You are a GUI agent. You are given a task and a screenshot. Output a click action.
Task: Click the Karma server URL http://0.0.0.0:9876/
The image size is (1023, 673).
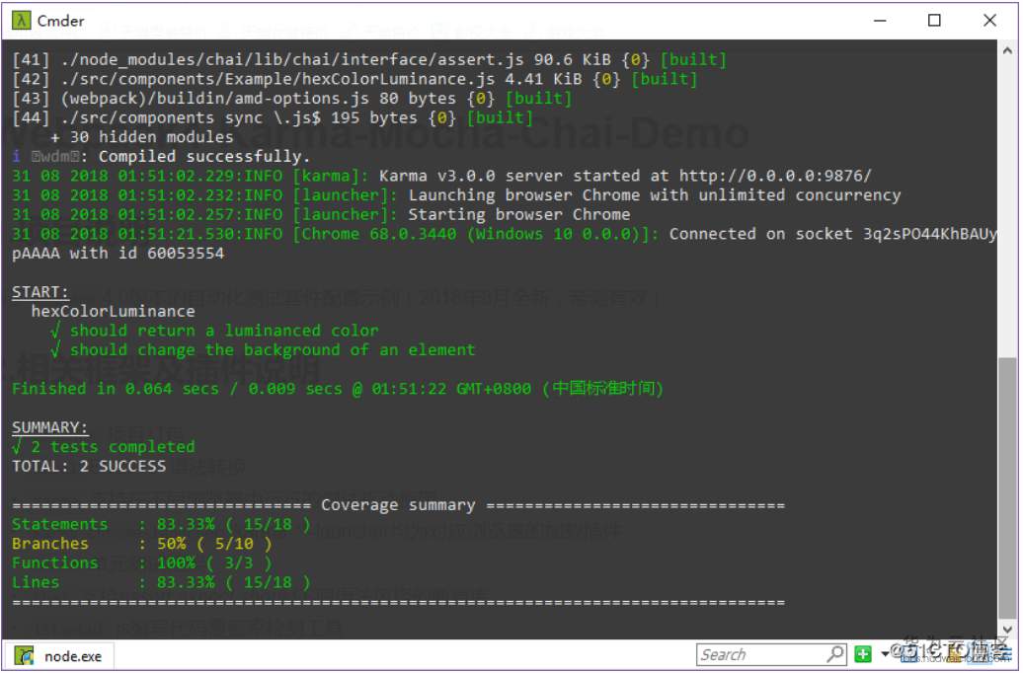tap(775, 176)
